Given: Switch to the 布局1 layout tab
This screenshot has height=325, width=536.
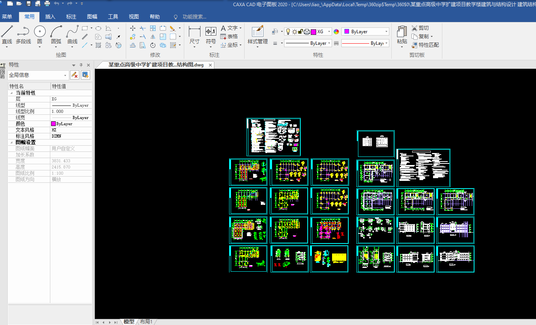Looking at the screenshot, I should [x=146, y=322].
